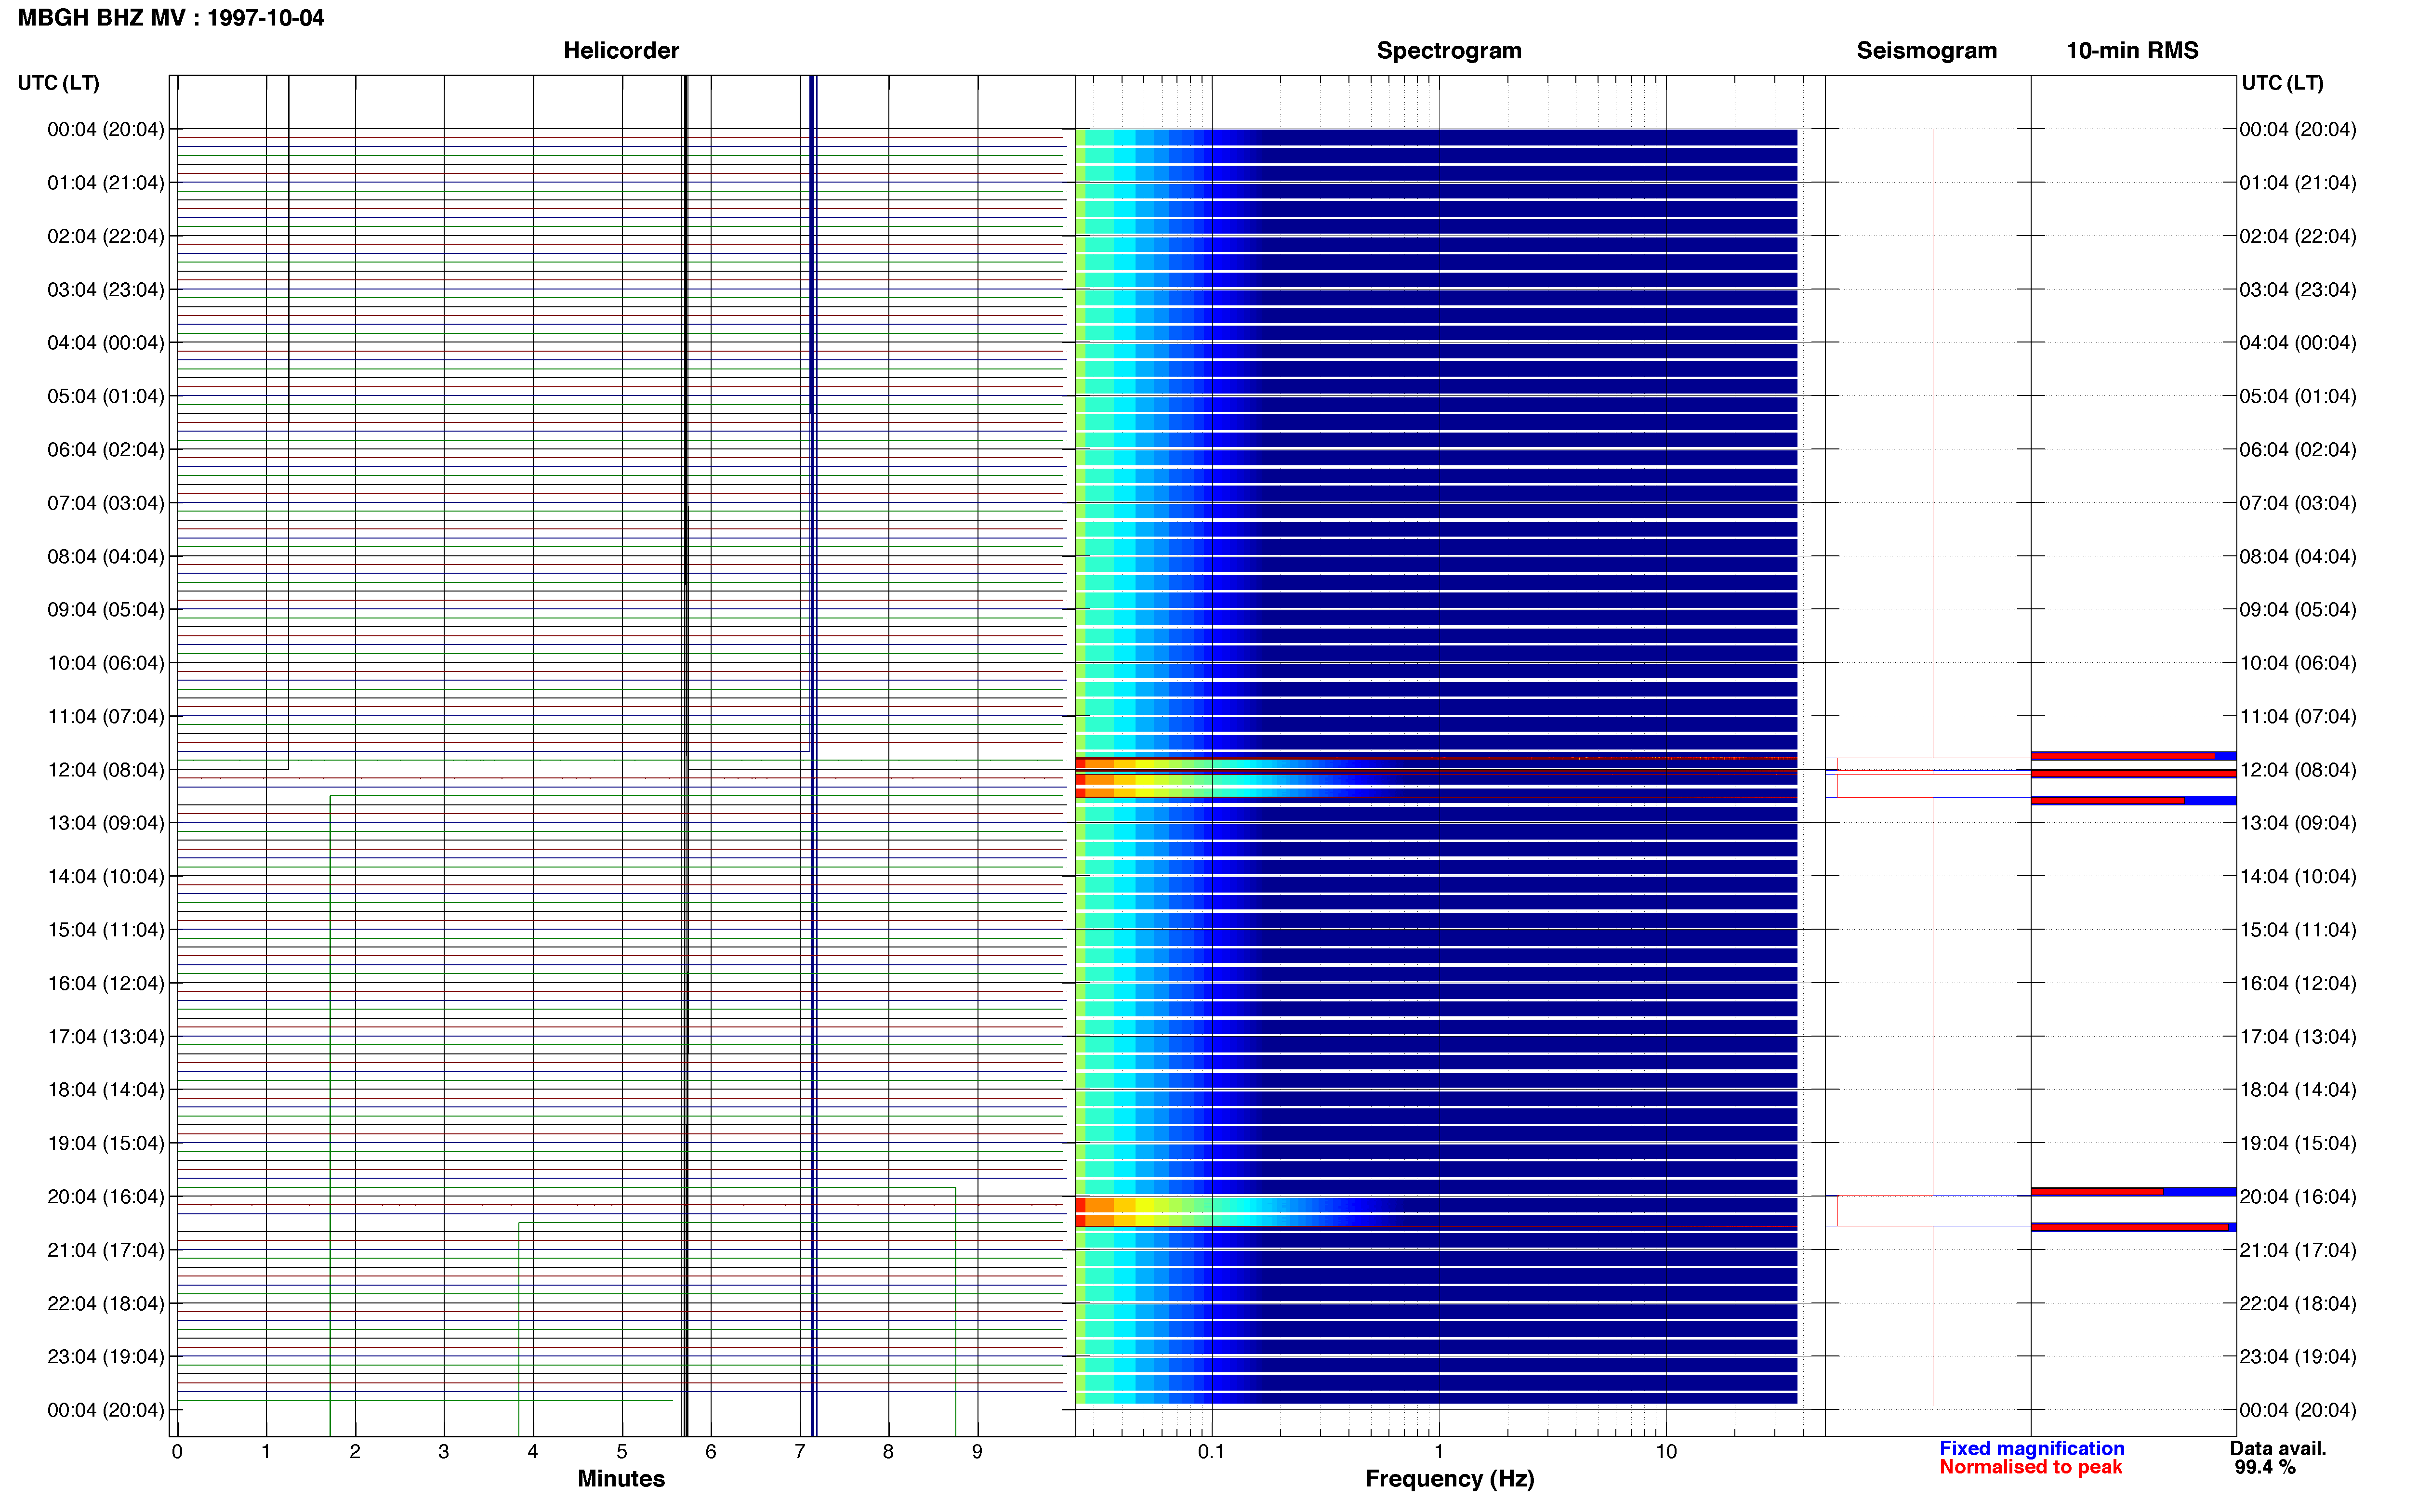Select right-axis time label 16:04 (12:04)
The width and height of the screenshot is (2418, 1512).
(x=2298, y=983)
